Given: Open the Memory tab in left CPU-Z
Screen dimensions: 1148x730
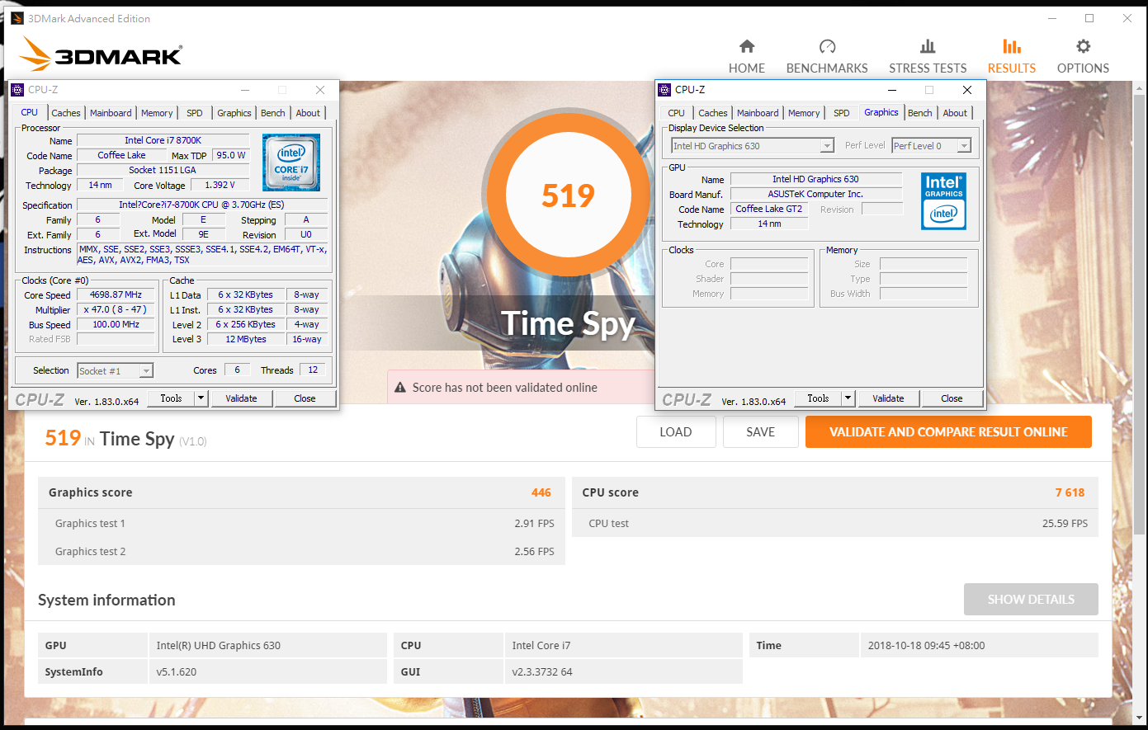Looking at the screenshot, I should point(157,113).
